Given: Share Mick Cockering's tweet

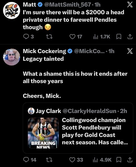Looking at the screenshot, I should [130, 160].
